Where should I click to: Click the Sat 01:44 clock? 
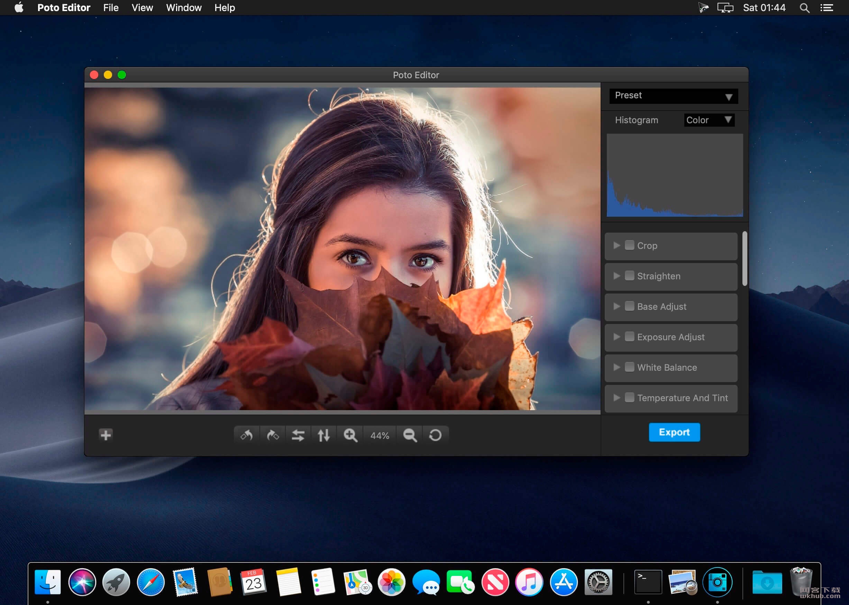point(764,8)
